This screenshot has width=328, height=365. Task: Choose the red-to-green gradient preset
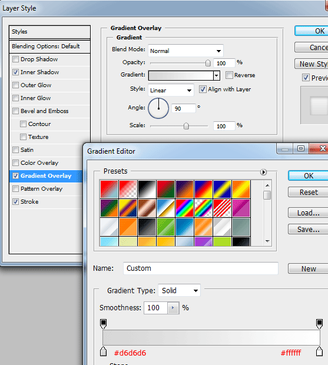click(165, 189)
